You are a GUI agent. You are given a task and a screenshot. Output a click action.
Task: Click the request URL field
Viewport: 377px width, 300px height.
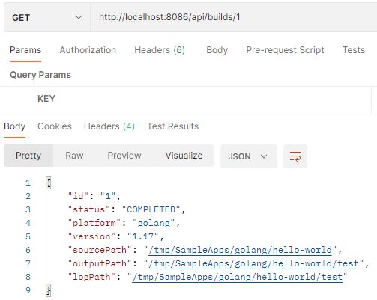(x=234, y=17)
